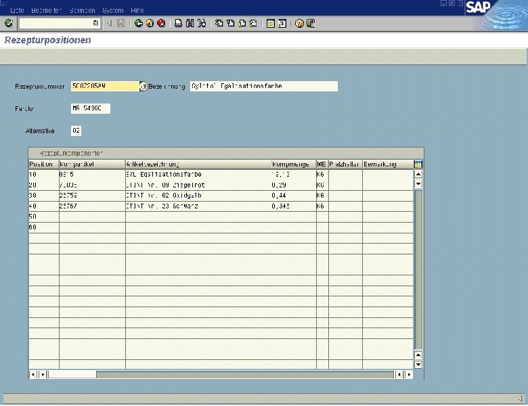This screenshot has height=406, width=528.
Task: Go to Next Page icon
Action: [x=242, y=23]
